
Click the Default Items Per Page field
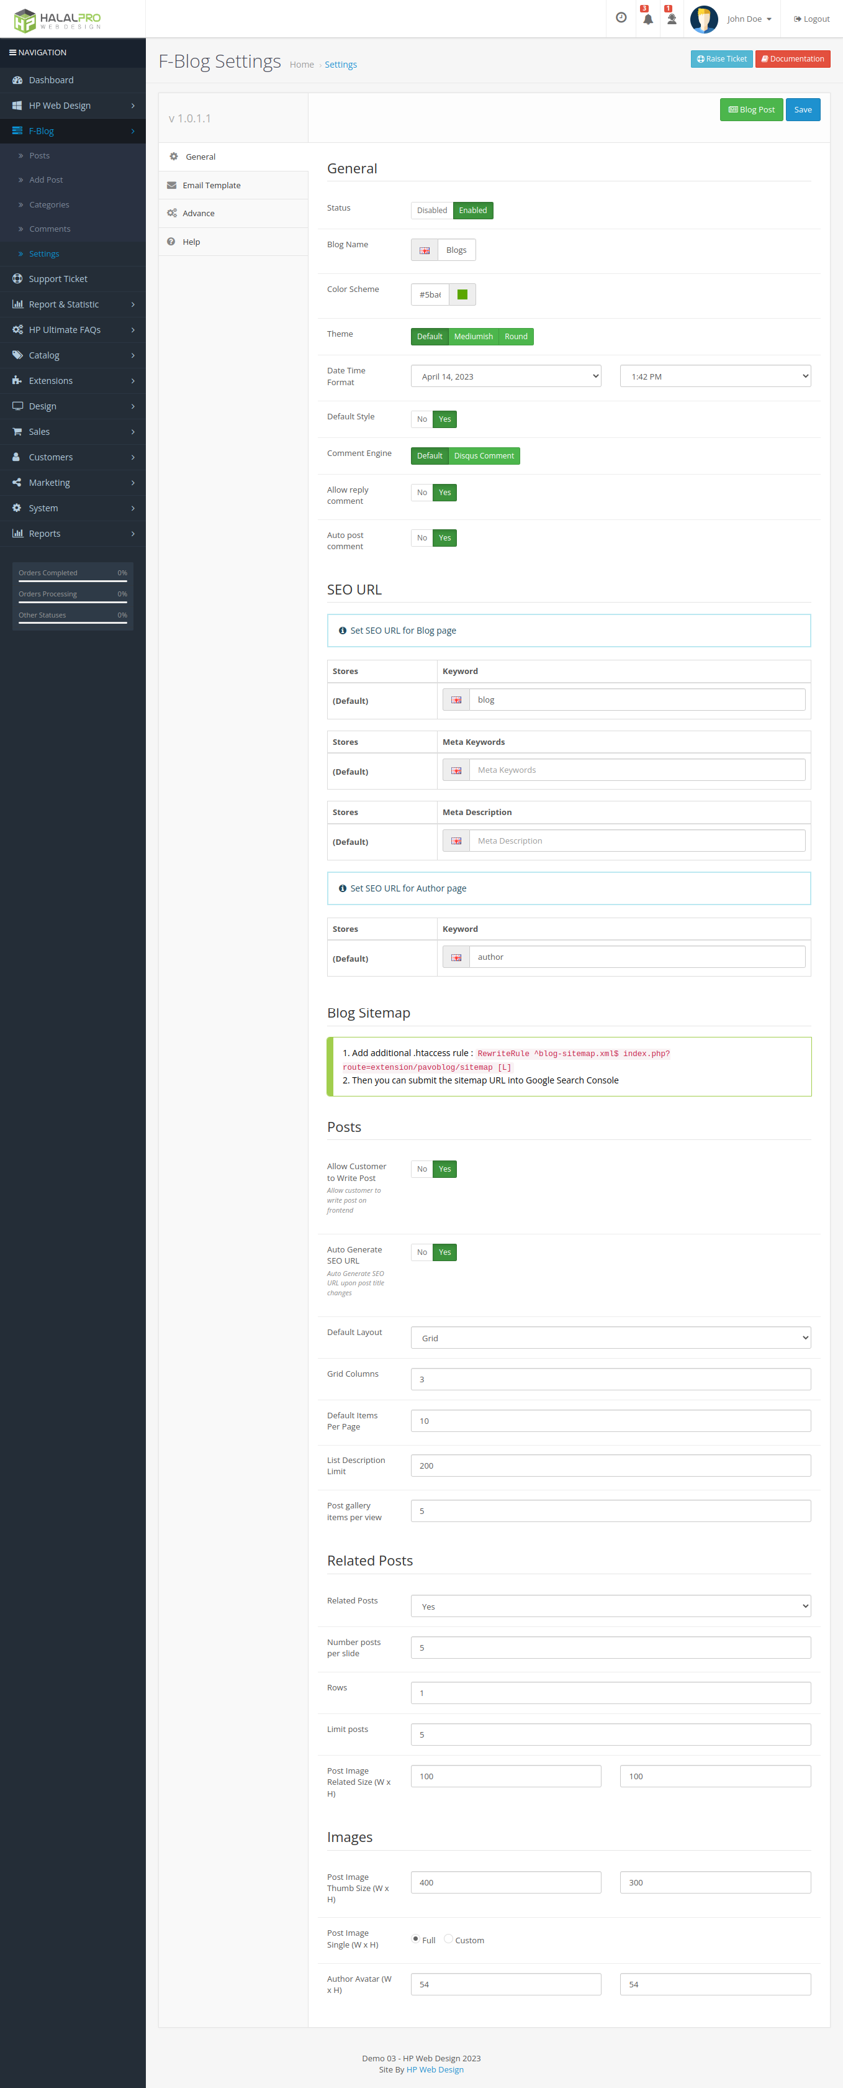point(611,1421)
